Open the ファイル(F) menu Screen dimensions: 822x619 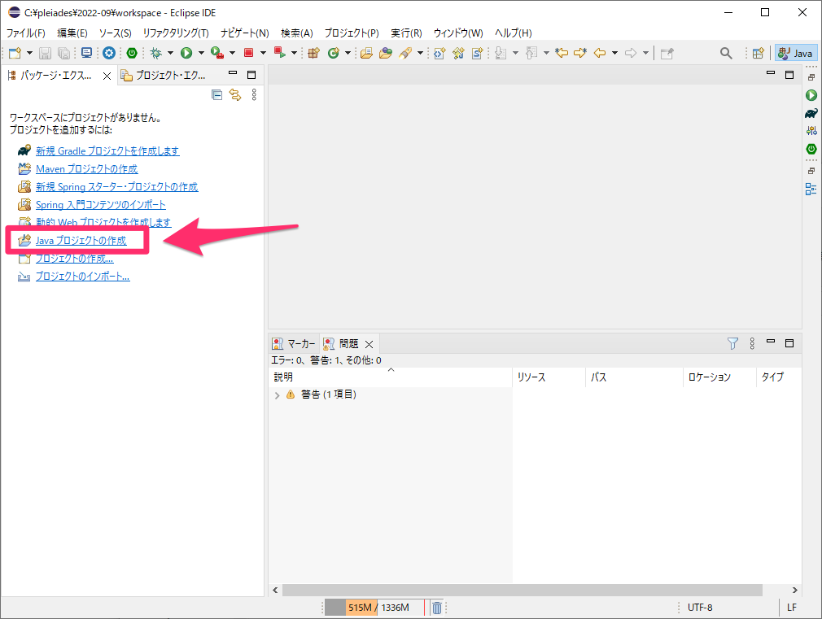[x=26, y=33]
